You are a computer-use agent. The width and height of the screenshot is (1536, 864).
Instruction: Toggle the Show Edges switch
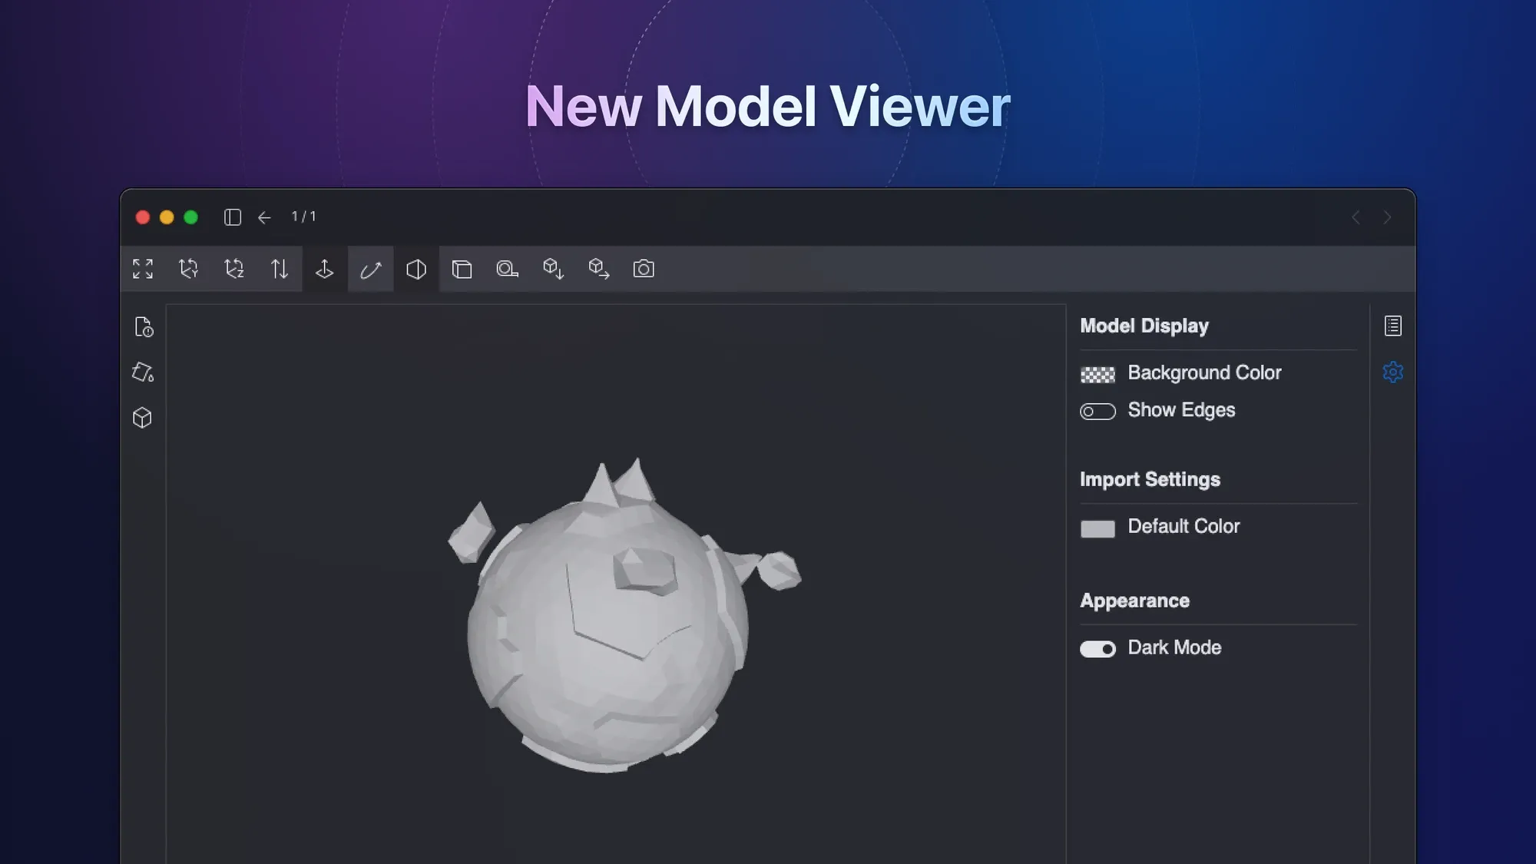tap(1097, 412)
